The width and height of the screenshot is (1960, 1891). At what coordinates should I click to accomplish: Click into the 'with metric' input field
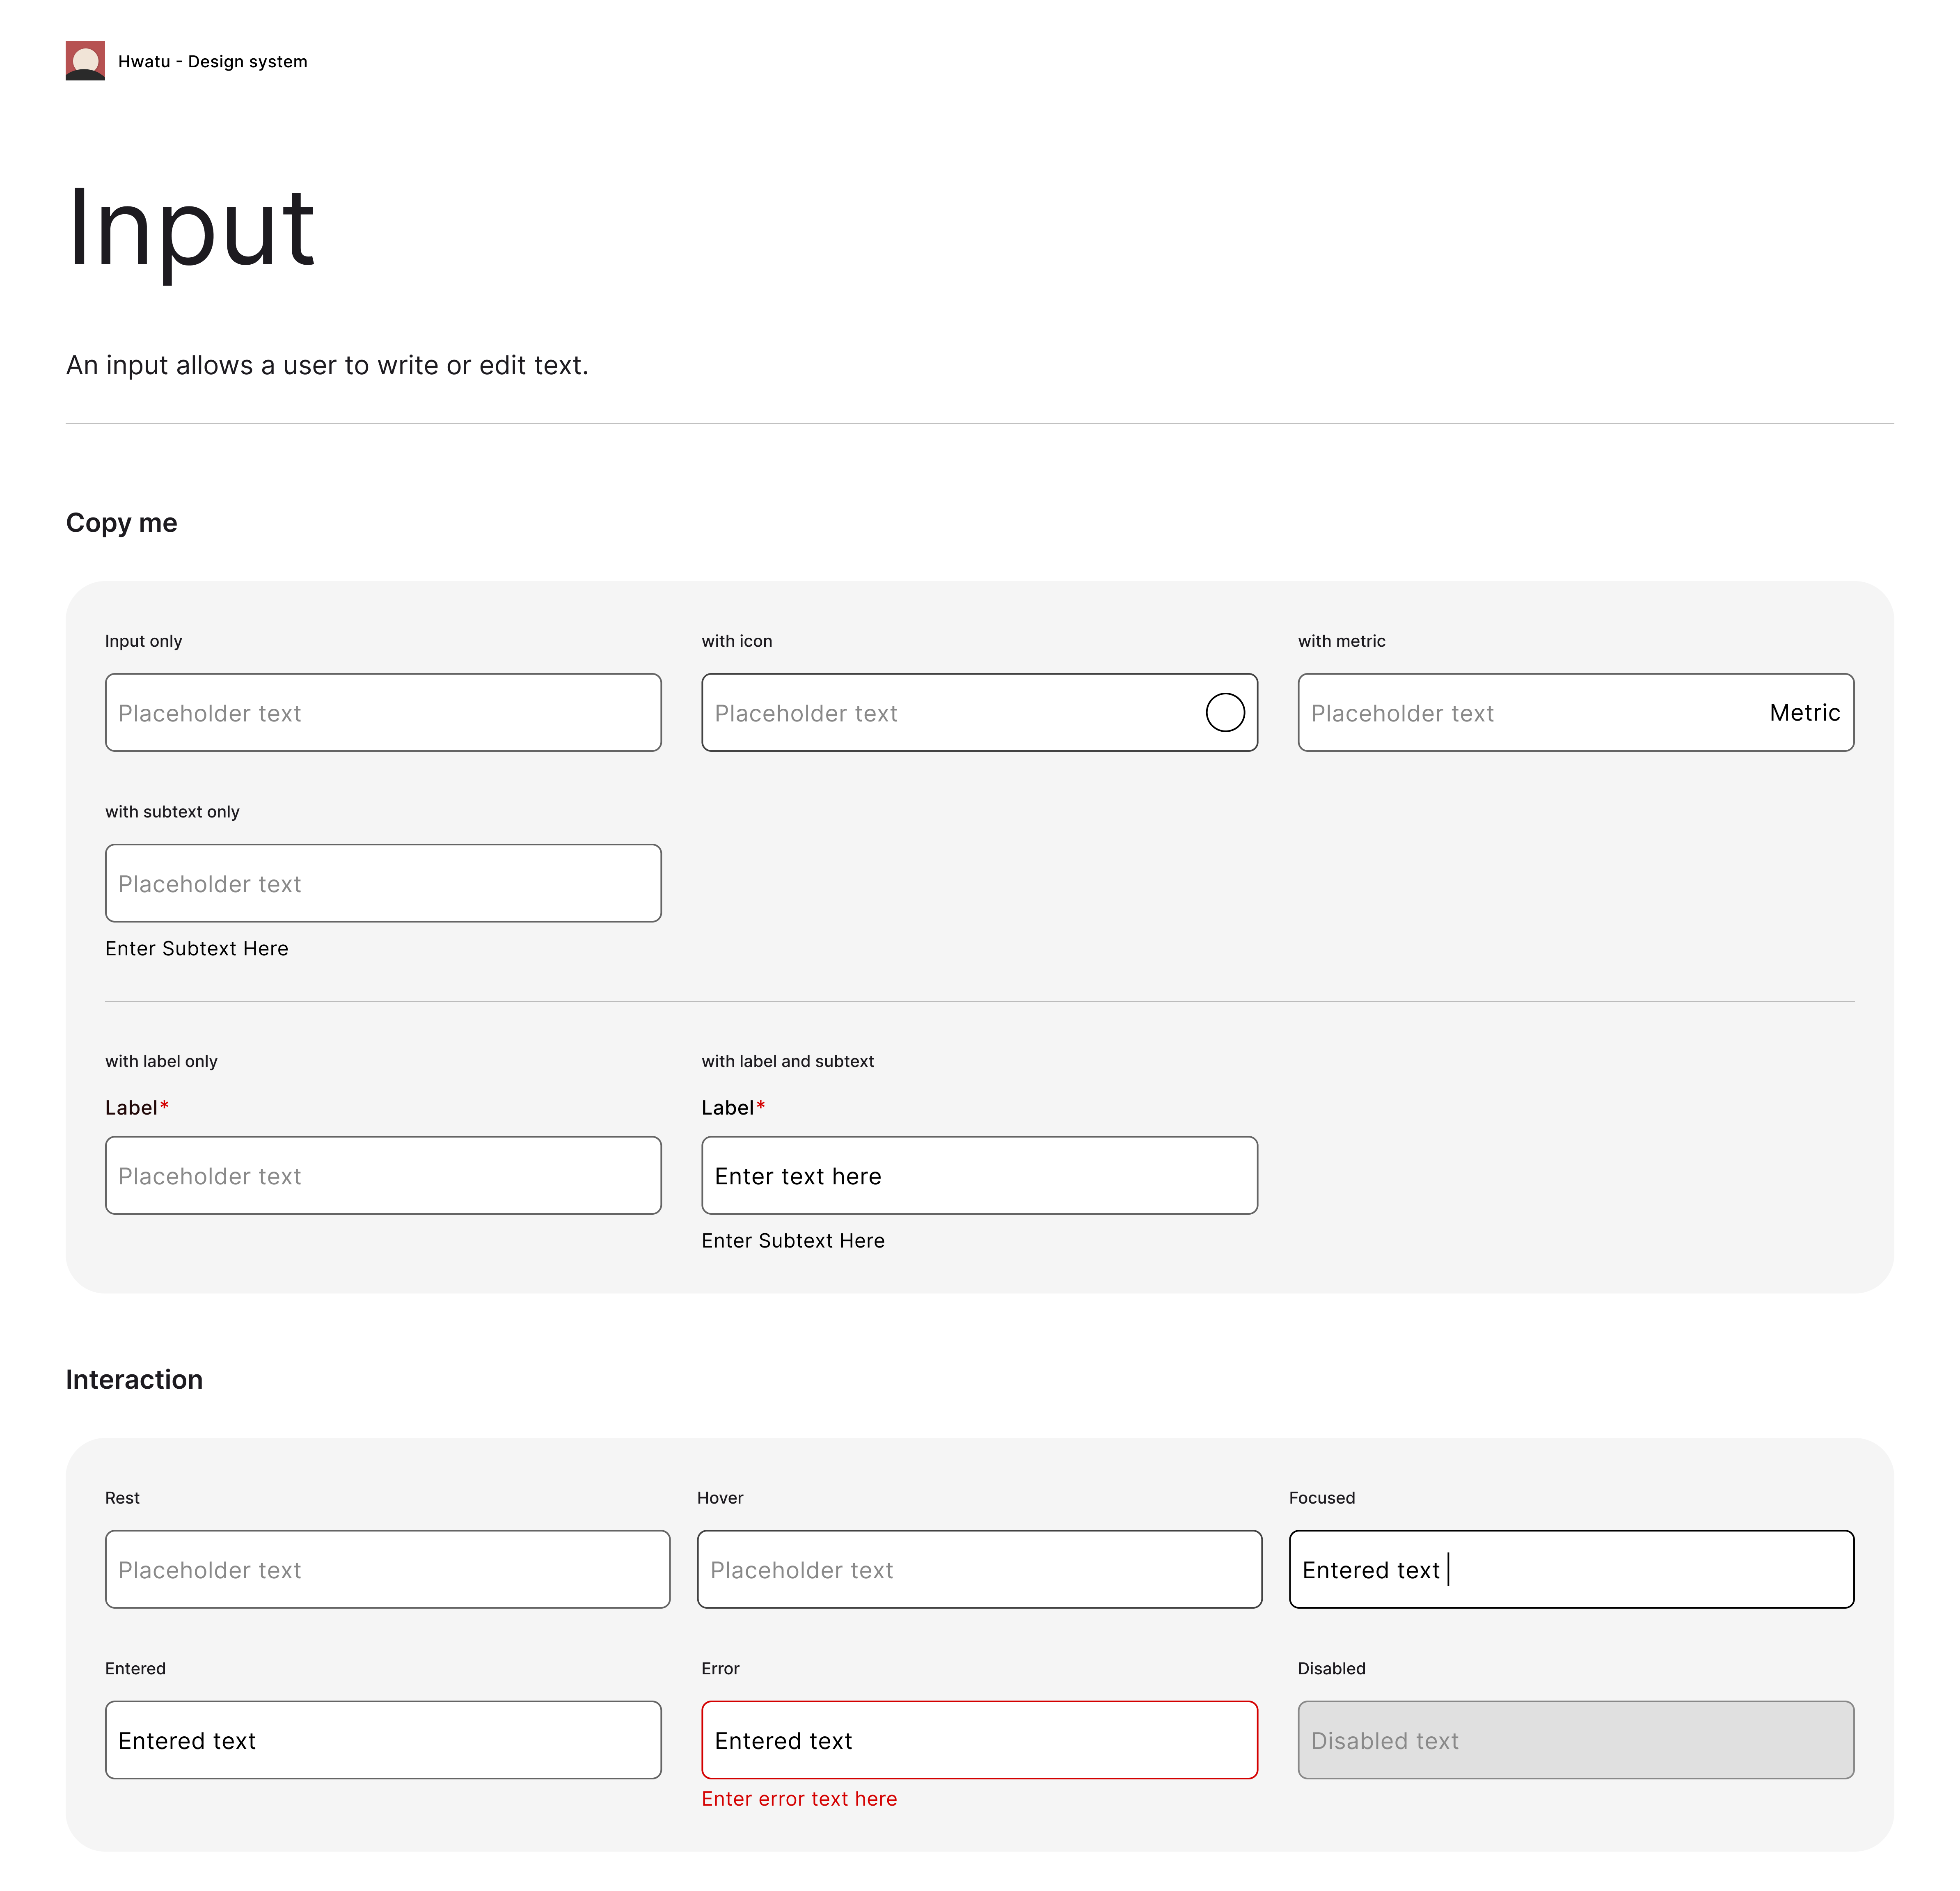tap(1576, 713)
